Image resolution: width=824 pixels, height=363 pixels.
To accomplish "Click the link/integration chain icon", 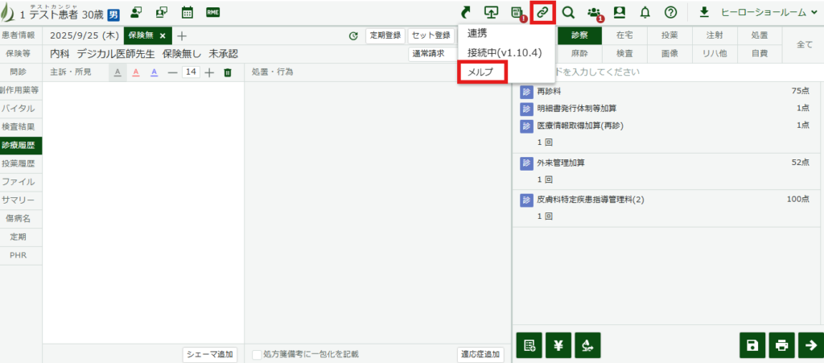I will click(542, 13).
